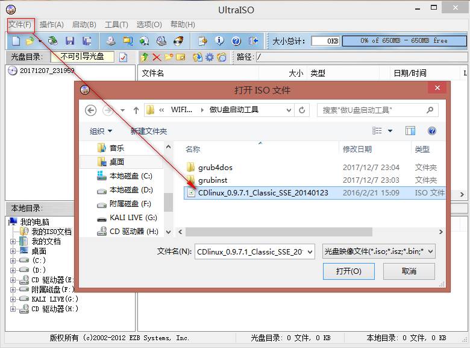Expand the KALI LIVE(G:) tree node

click(x=13, y=299)
